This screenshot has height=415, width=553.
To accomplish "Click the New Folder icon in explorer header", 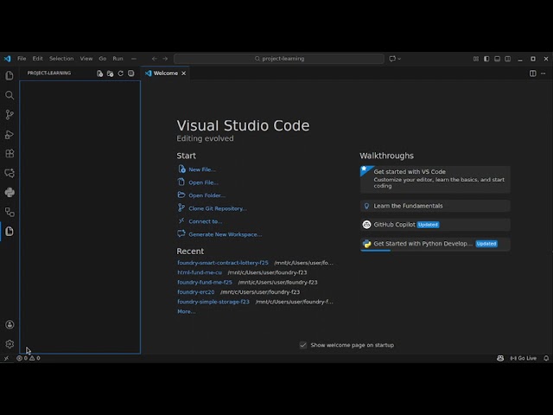I will (x=110, y=73).
